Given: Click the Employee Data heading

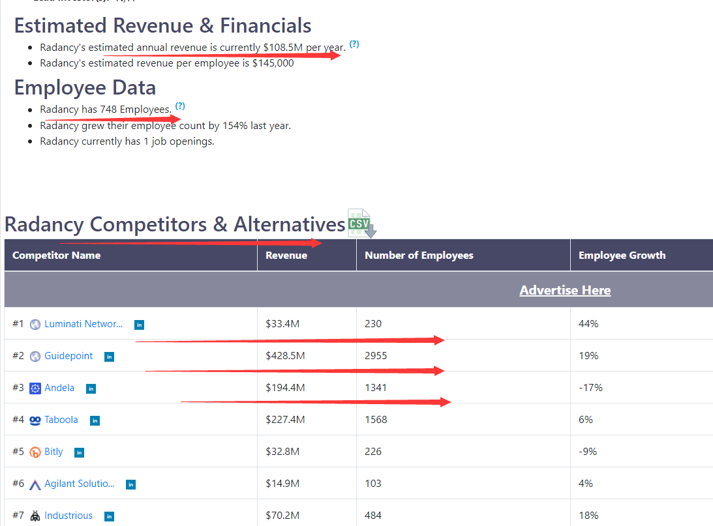Looking at the screenshot, I should coord(85,87).
